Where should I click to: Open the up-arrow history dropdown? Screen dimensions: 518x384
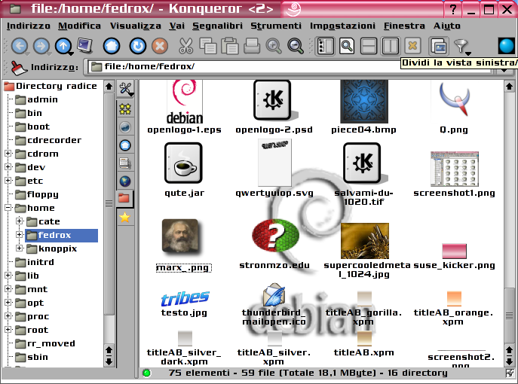pyautogui.click(x=70, y=53)
